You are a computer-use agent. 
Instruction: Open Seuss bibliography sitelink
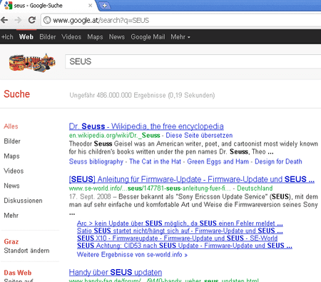click(x=96, y=161)
